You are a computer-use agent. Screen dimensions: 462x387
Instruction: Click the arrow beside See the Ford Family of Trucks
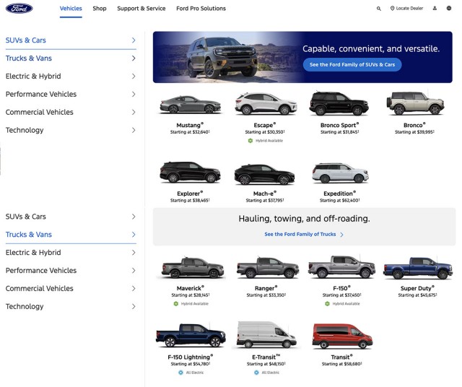pos(341,235)
